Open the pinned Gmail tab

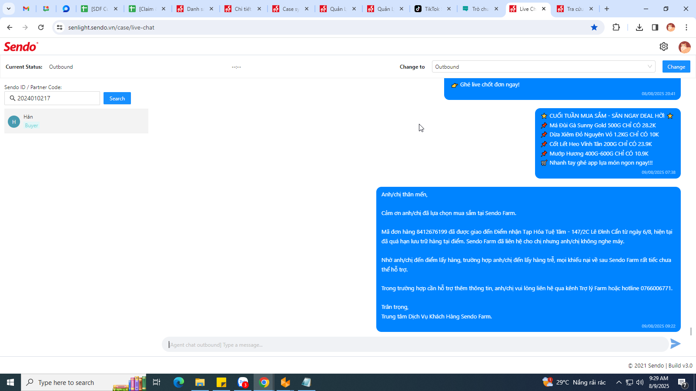click(26, 9)
